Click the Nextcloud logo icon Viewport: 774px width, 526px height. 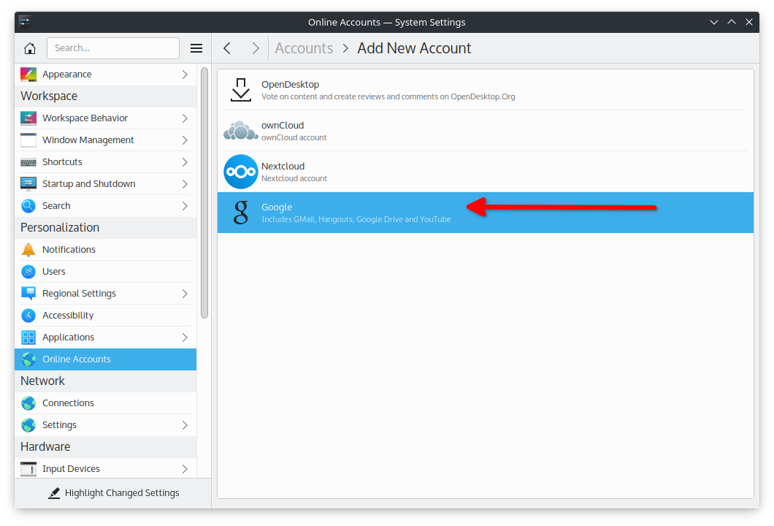[241, 172]
